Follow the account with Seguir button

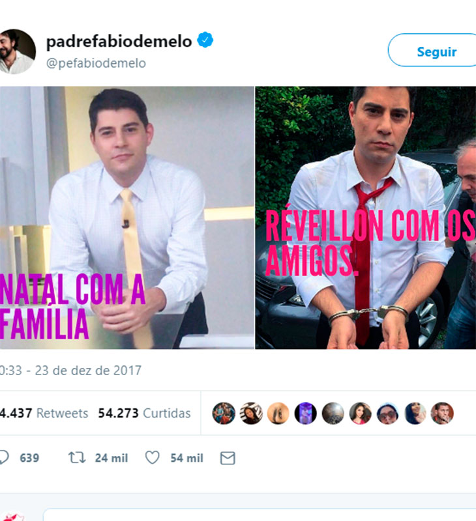[x=432, y=50]
